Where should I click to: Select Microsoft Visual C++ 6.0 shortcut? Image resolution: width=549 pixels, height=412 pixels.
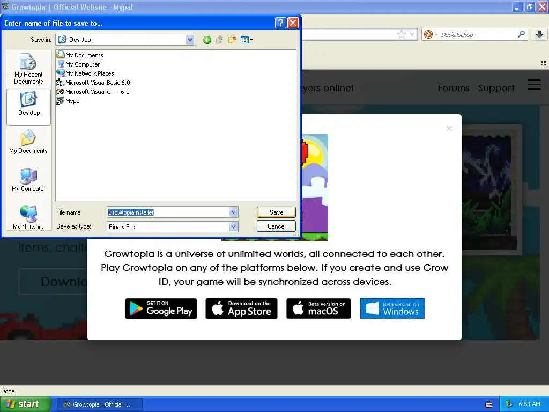tap(93, 91)
